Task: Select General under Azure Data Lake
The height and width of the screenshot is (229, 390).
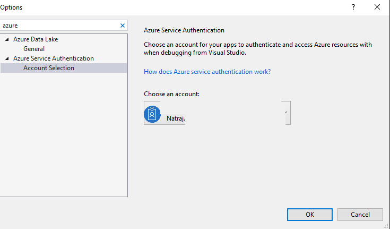Action: click(x=34, y=49)
